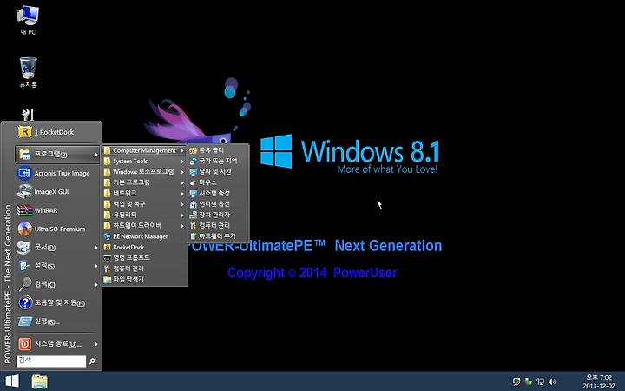
Task: Expand 기본 프로그램 folder
Action: coord(144,182)
